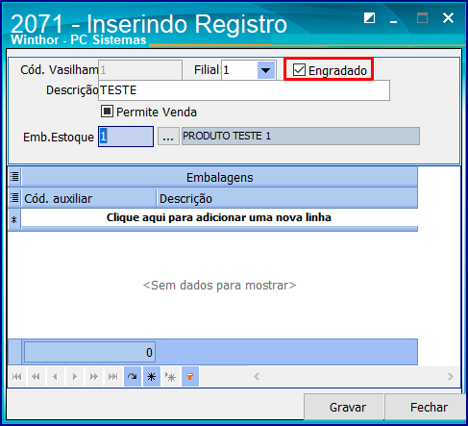
Task: Maximize the 2071 window
Action: 422,18
